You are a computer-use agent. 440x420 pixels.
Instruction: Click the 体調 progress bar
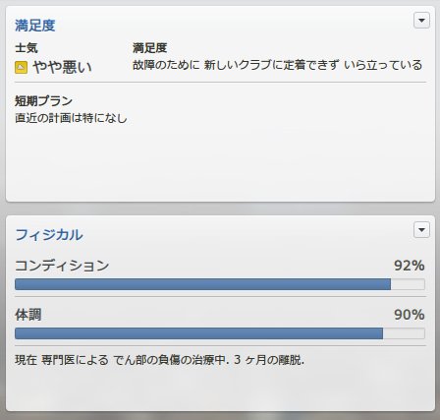(220, 333)
